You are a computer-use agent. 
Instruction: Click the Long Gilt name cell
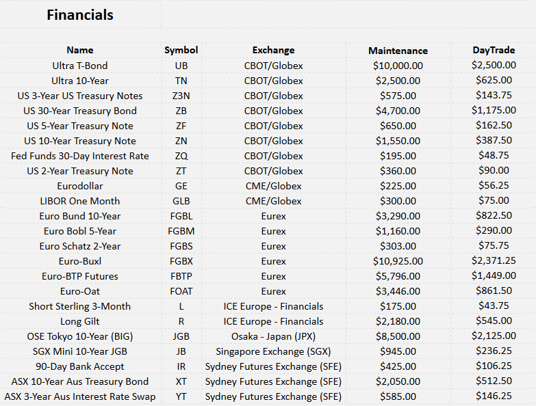(80, 321)
